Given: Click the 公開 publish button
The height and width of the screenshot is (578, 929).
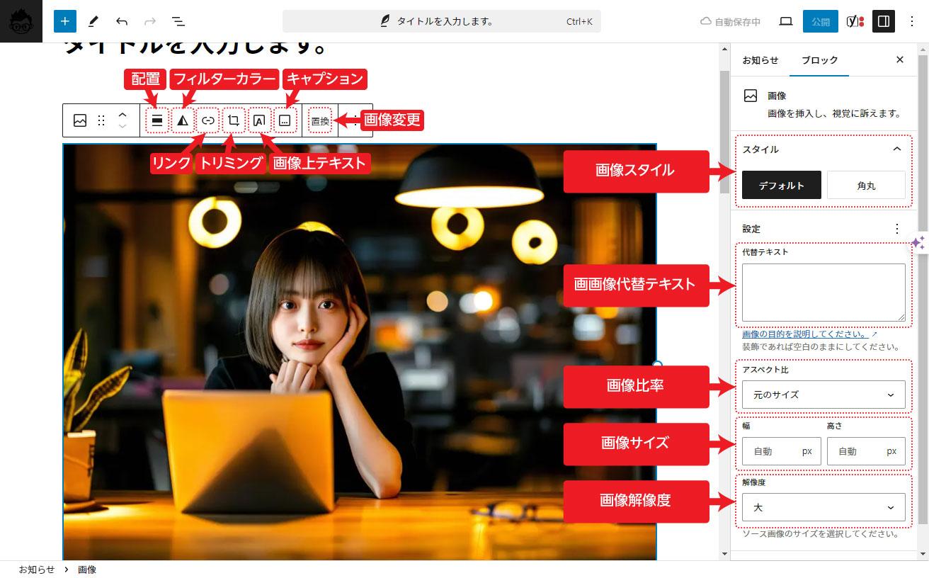Looking at the screenshot, I should [821, 21].
